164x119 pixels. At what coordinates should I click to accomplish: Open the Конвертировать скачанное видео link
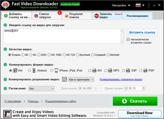coord(121,80)
